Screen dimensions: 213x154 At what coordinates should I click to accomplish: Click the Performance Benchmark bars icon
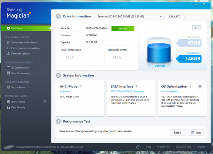(9, 43)
